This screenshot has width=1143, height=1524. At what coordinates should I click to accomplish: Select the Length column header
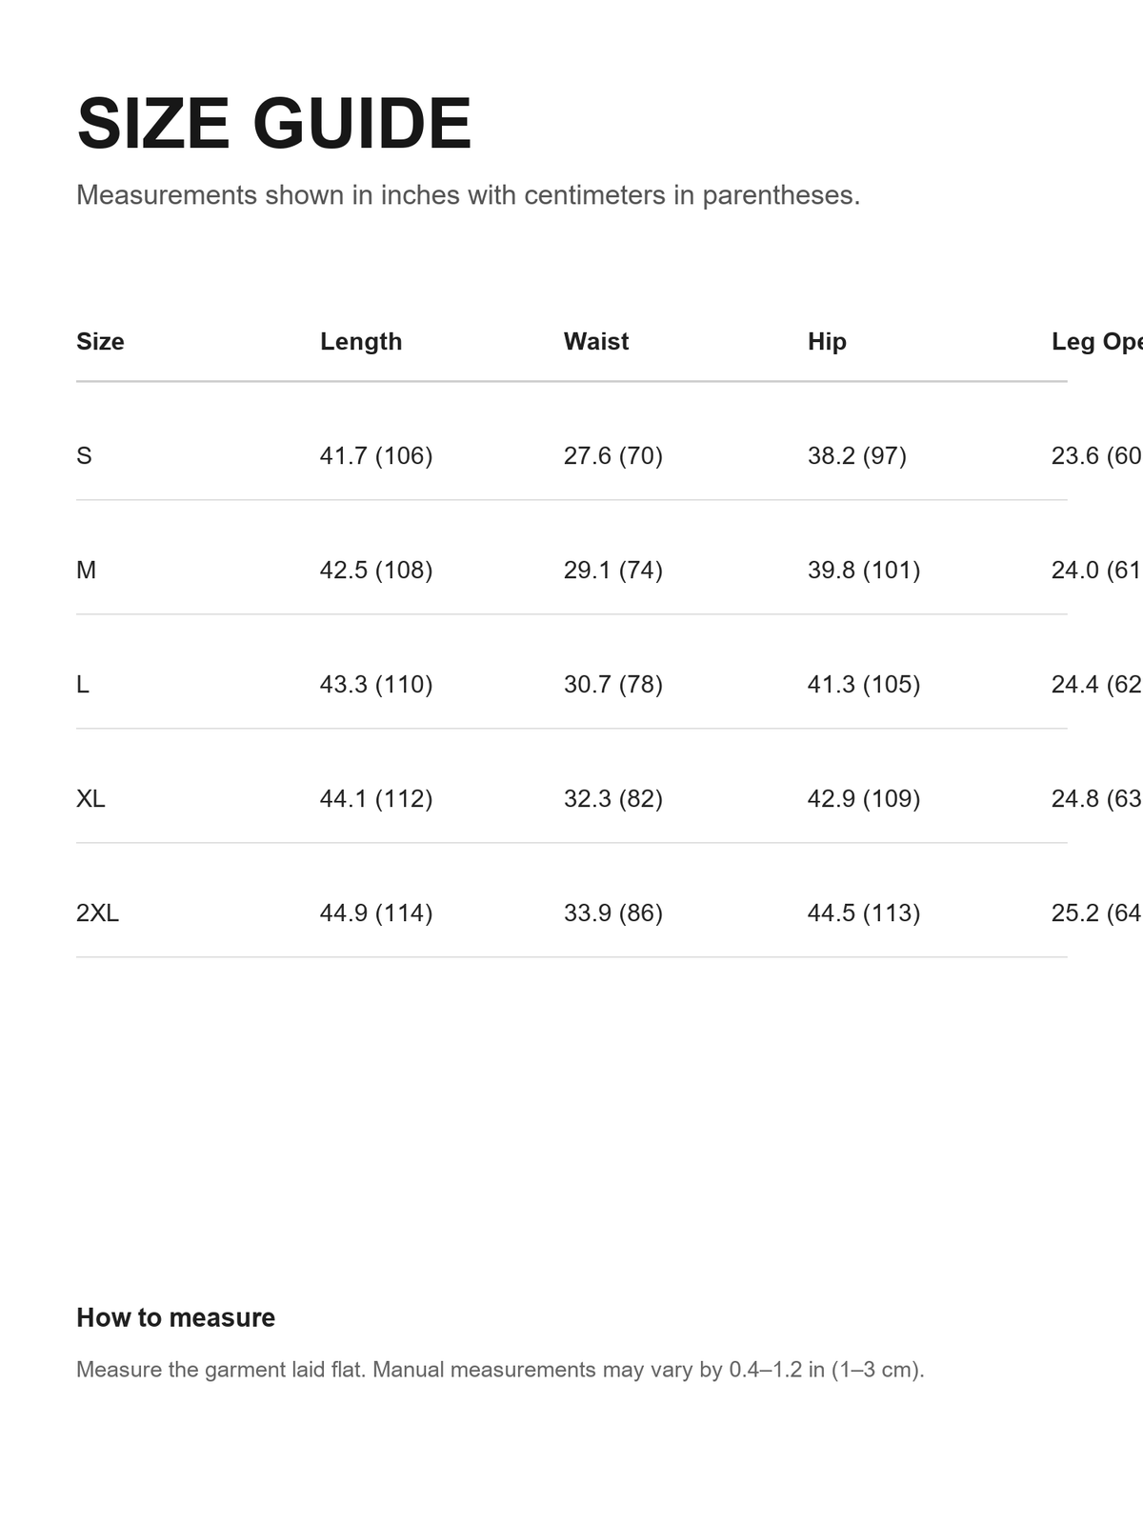[361, 341]
